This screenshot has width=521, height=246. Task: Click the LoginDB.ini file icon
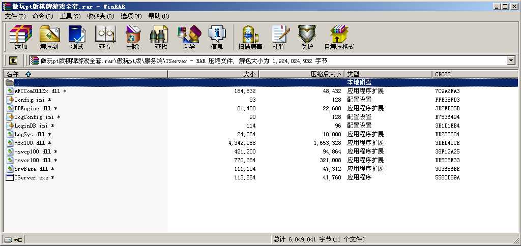(10, 126)
